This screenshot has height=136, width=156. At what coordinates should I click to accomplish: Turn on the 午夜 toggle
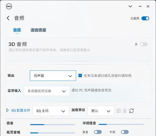[125, 132]
